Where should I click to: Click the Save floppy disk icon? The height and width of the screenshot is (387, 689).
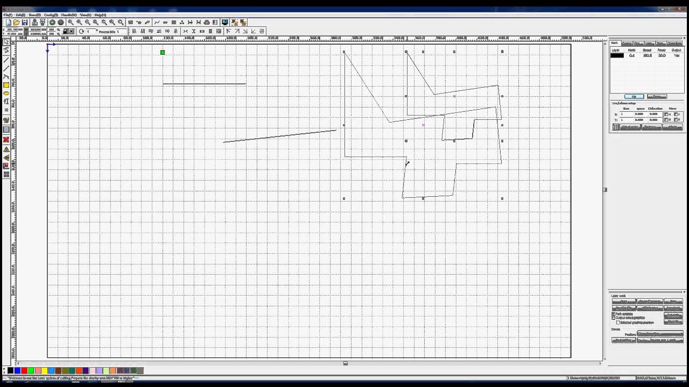coord(25,23)
